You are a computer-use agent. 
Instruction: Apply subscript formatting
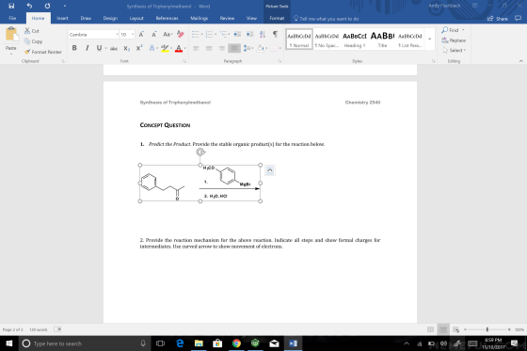tap(126, 48)
